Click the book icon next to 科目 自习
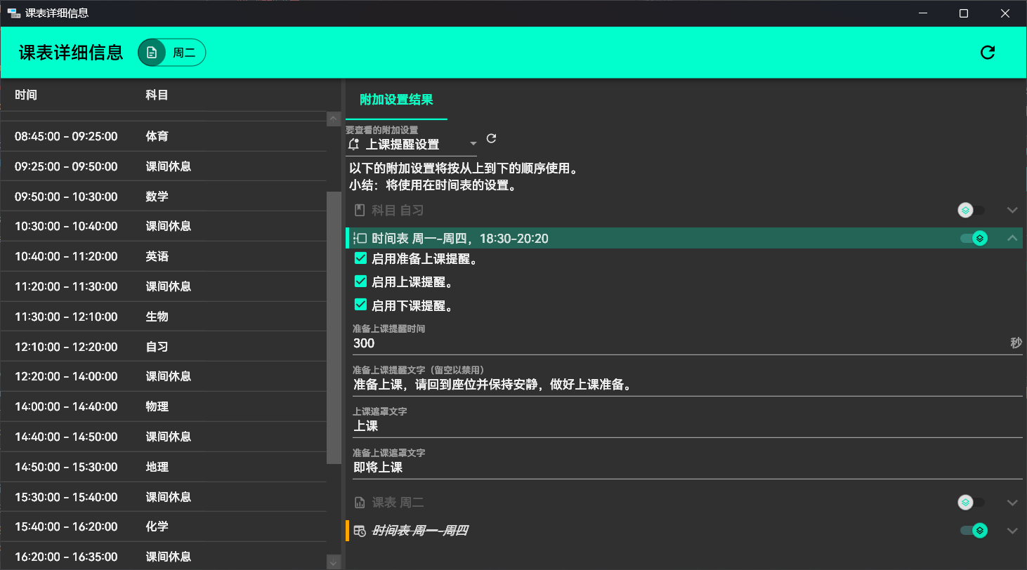1027x570 pixels. (360, 210)
